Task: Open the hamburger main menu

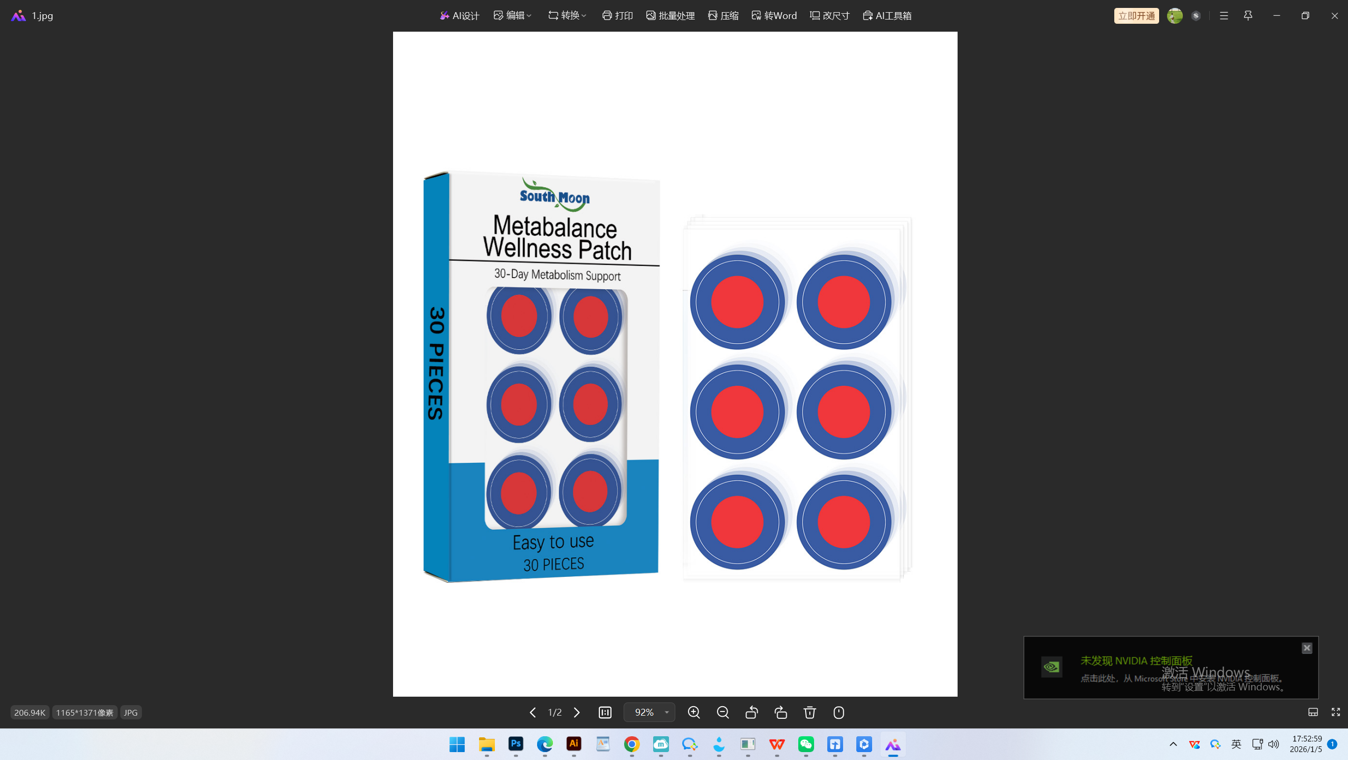Action: click(1224, 16)
